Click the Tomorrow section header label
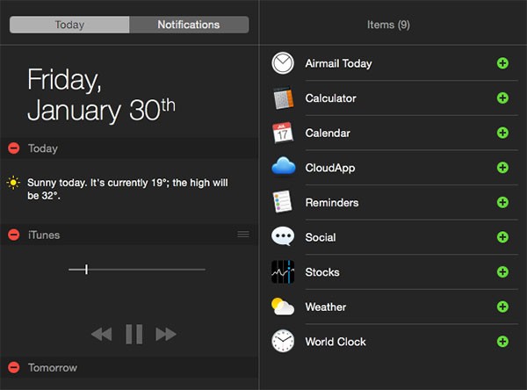Image resolution: width=527 pixels, height=390 pixels. click(53, 367)
